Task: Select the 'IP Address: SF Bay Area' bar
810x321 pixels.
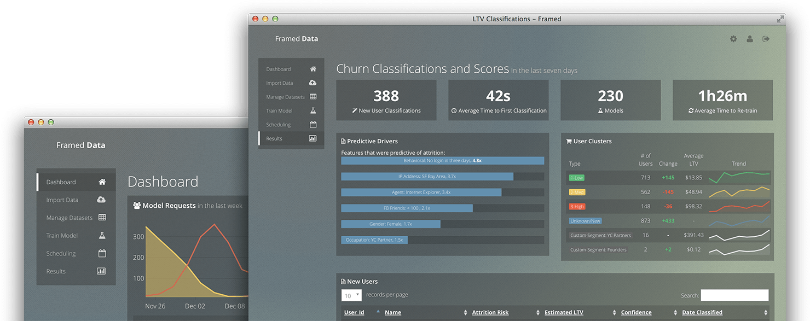Action: pos(427,177)
